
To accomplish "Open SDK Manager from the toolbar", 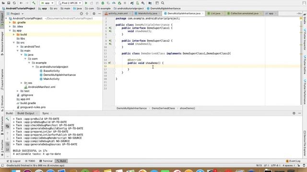I will 143,3.
